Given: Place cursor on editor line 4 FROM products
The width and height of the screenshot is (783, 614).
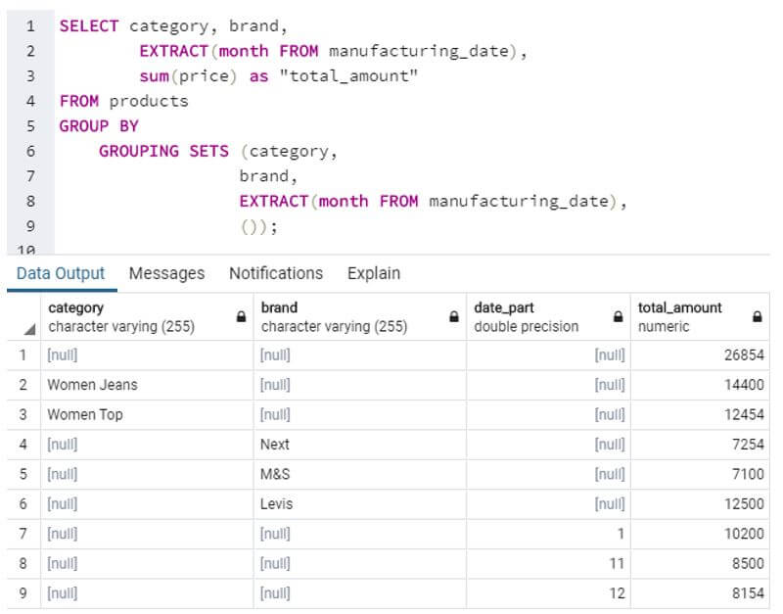Looking at the screenshot, I should pos(124,101).
